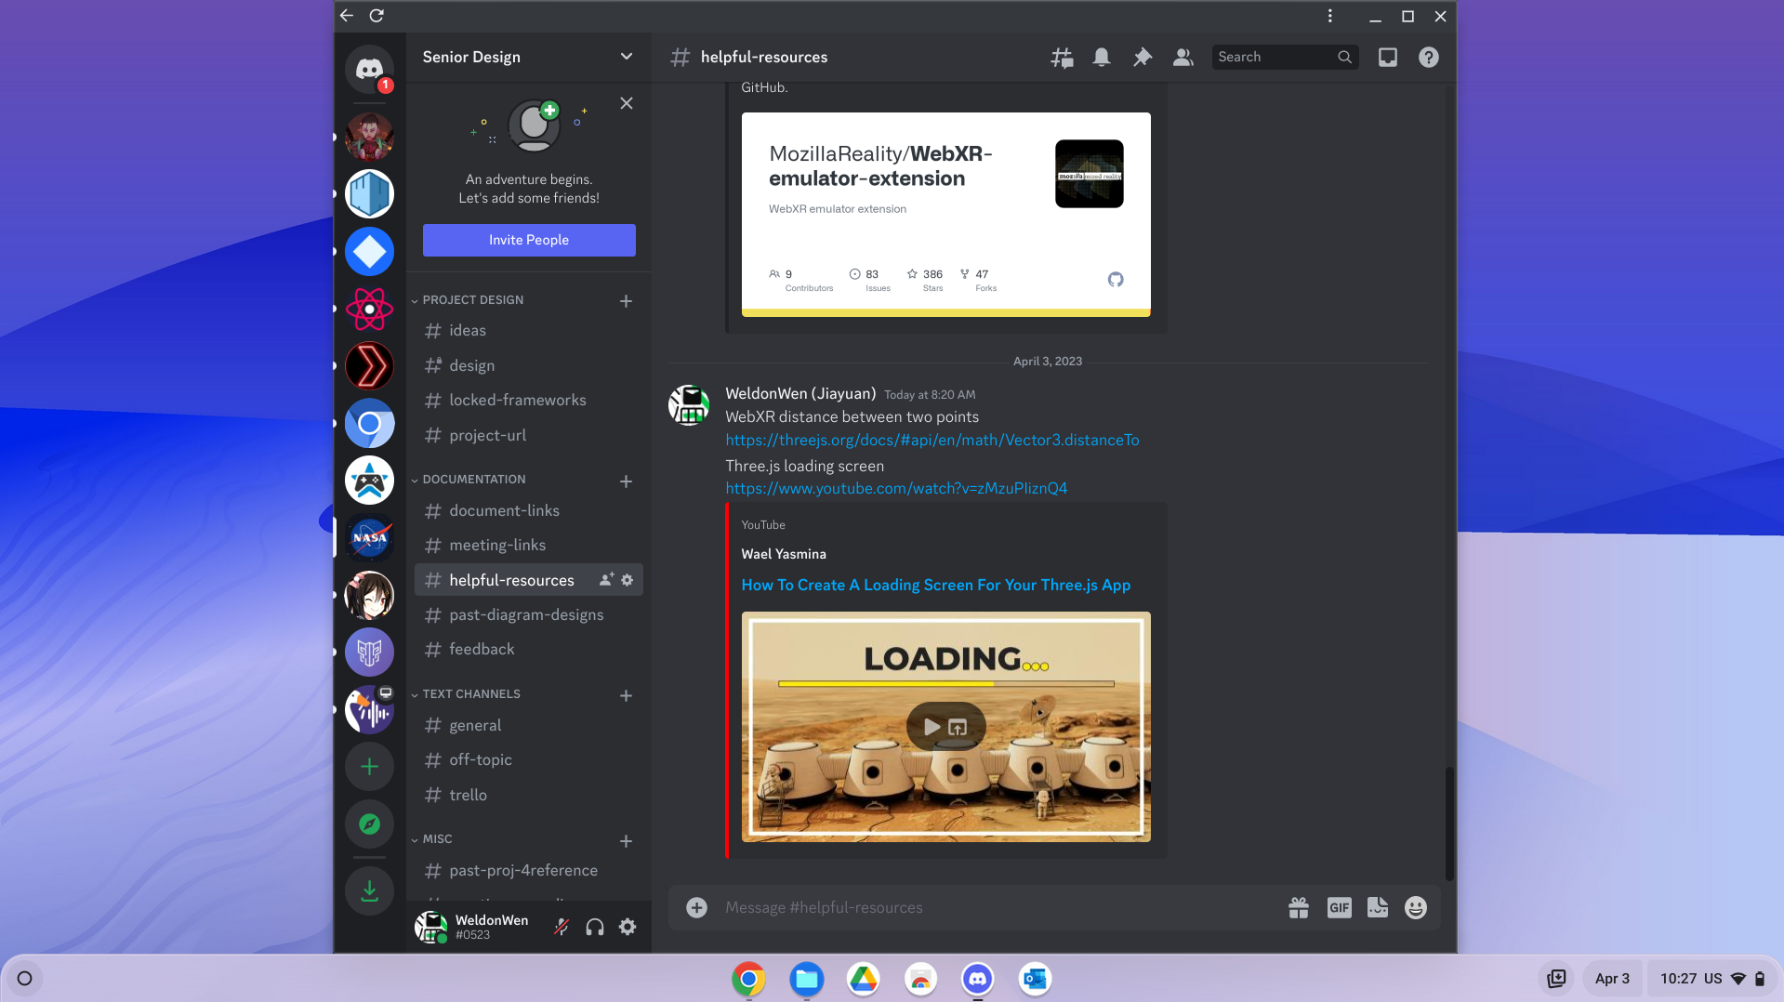
Task: Open user settings gear next to WeldonWen
Action: (x=628, y=927)
